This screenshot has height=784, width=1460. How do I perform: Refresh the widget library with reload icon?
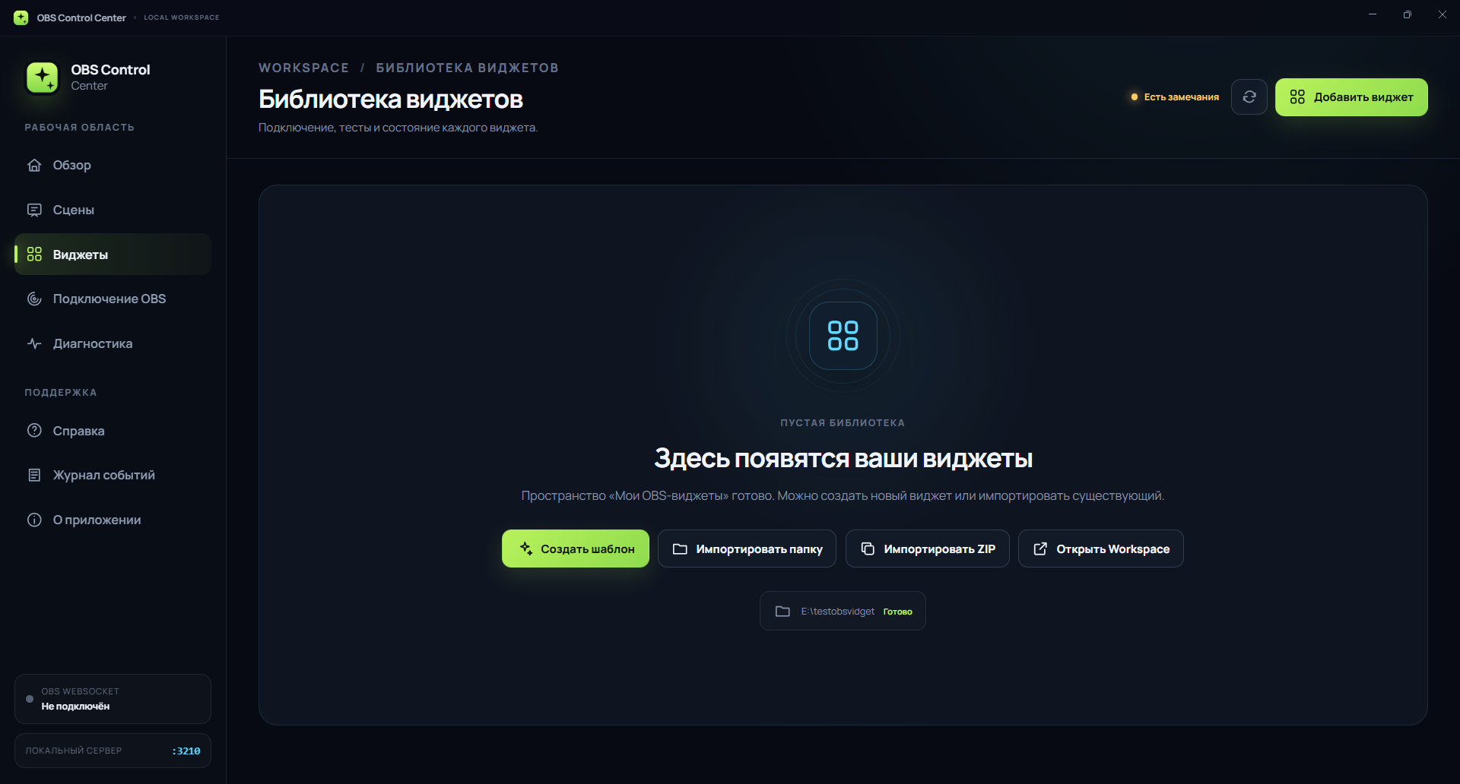(x=1249, y=96)
